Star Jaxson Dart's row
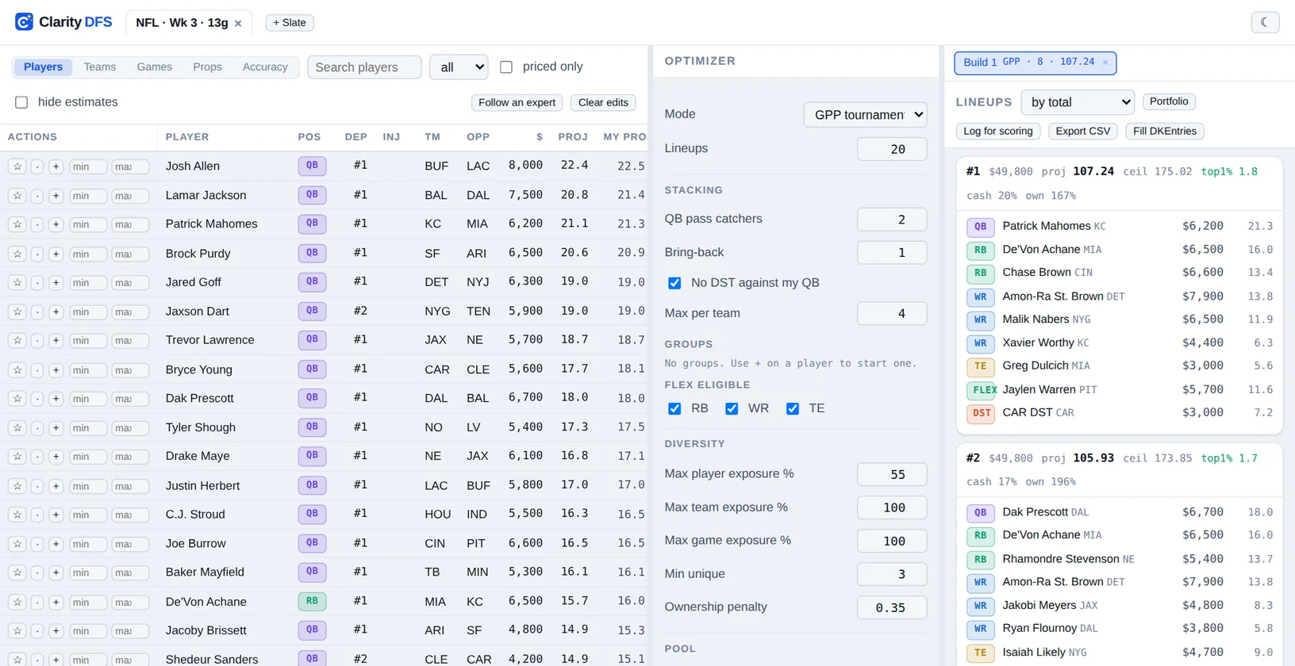This screenshot has height=666, width=1295. click(x=17, y=312)
